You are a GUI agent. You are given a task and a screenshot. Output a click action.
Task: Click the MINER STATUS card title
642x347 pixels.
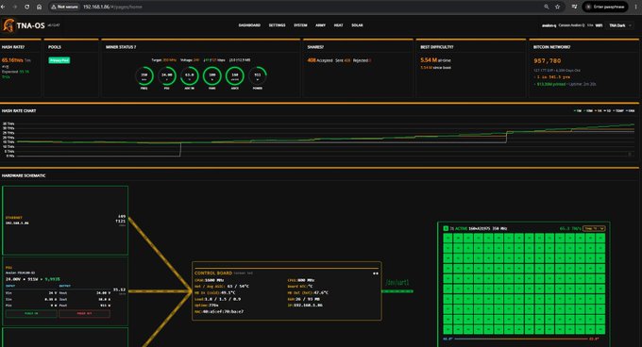pyautogui.click(x=121, y=47)
